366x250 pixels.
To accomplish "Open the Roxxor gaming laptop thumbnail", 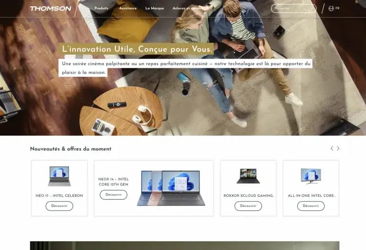I will [248, 176].
